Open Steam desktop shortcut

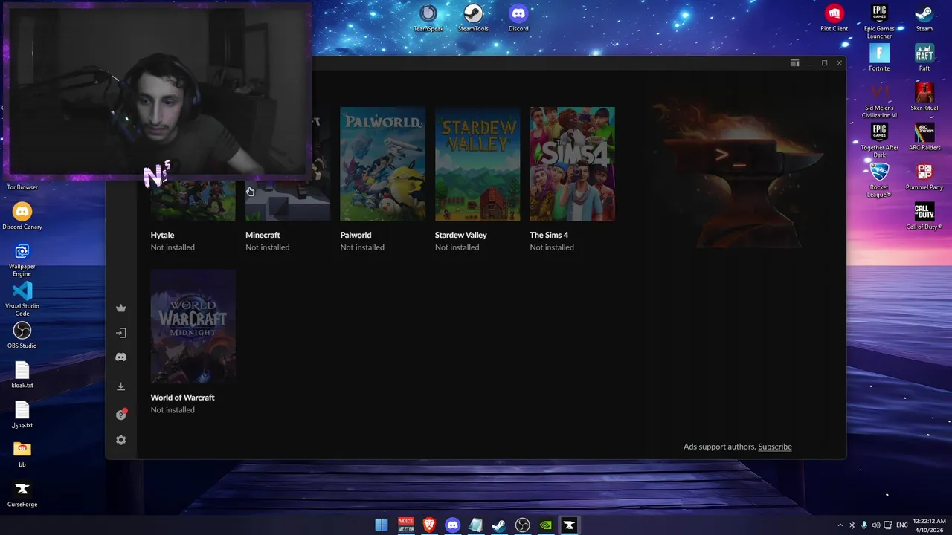[x=924, y=18]
